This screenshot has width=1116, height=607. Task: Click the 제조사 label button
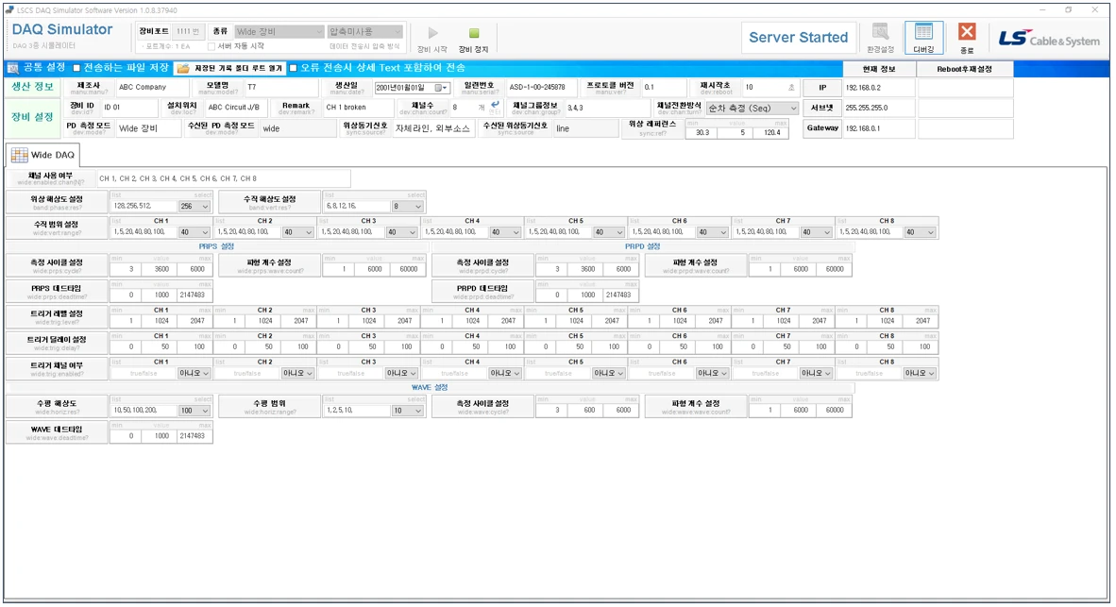click(89, 88)
